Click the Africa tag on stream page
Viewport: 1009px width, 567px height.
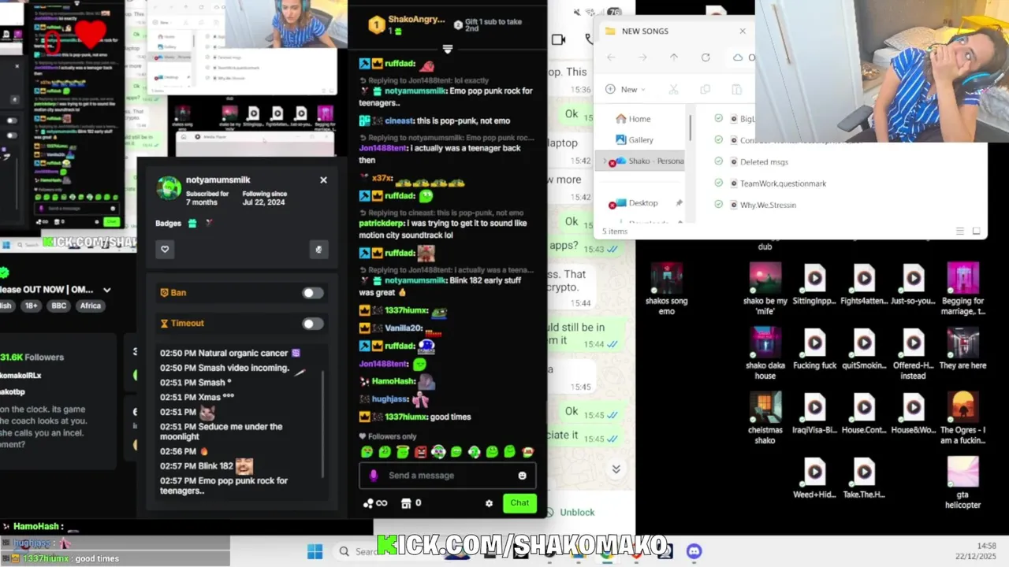tap(91, 306)
